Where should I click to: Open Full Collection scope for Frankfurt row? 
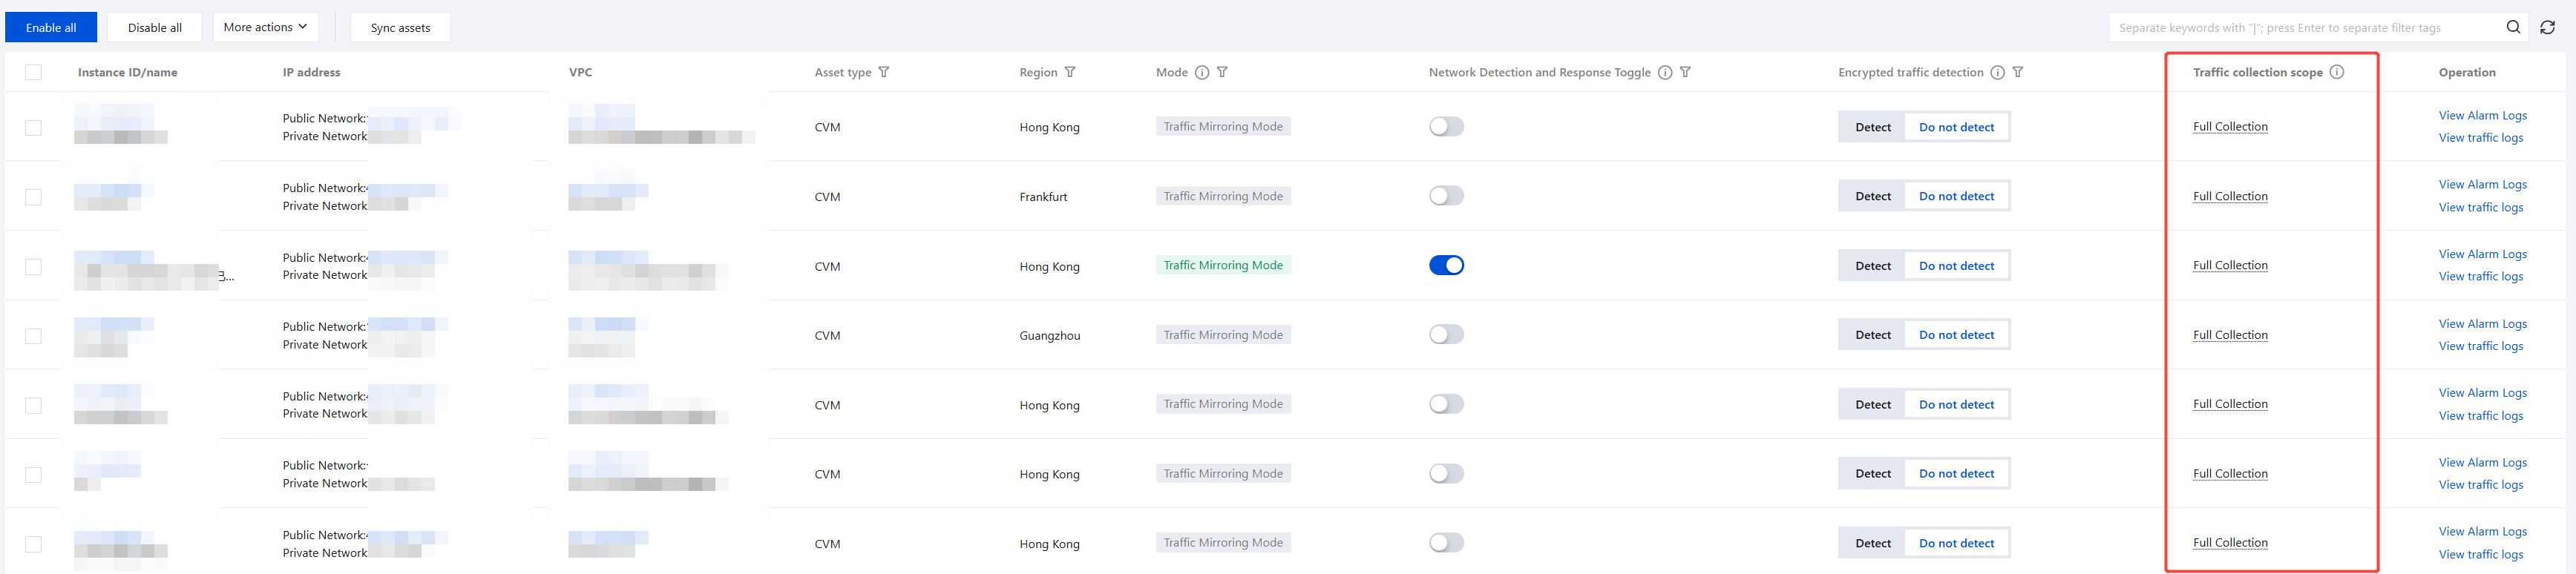[x=2230, y=196]
